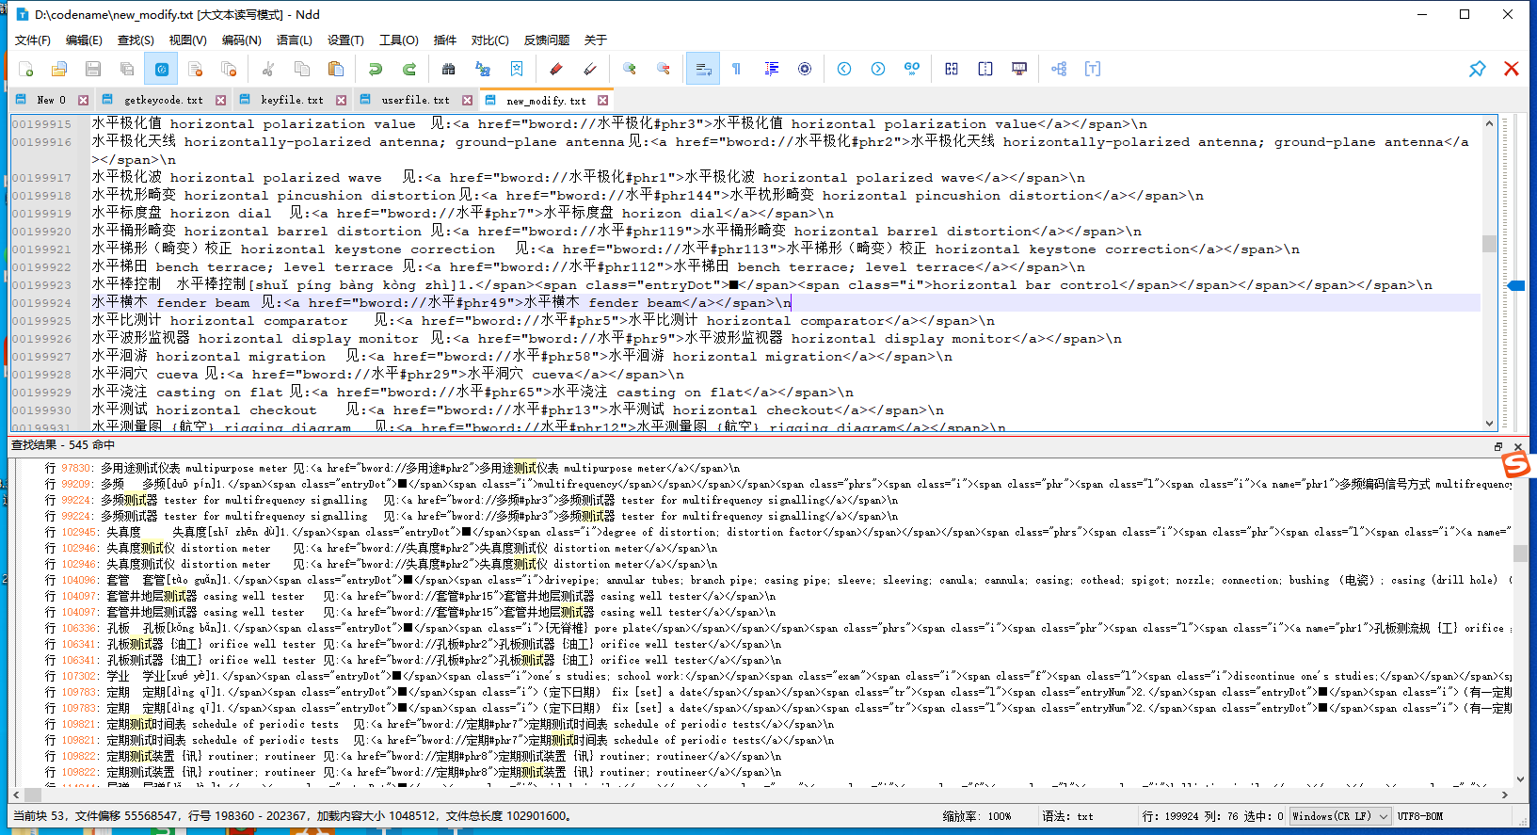Image resolution: width=1537 pixels, height=835 pixels.
Task: Click the find and replace icon
Action: pyautogui.click(x=483, y=69)
